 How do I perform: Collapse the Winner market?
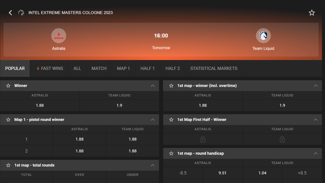(153, 86)
